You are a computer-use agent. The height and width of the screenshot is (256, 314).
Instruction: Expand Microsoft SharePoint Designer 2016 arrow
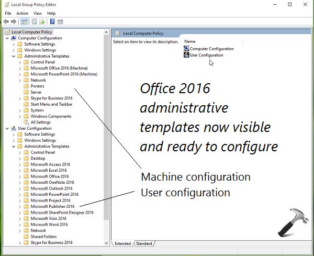click(20, 213)
